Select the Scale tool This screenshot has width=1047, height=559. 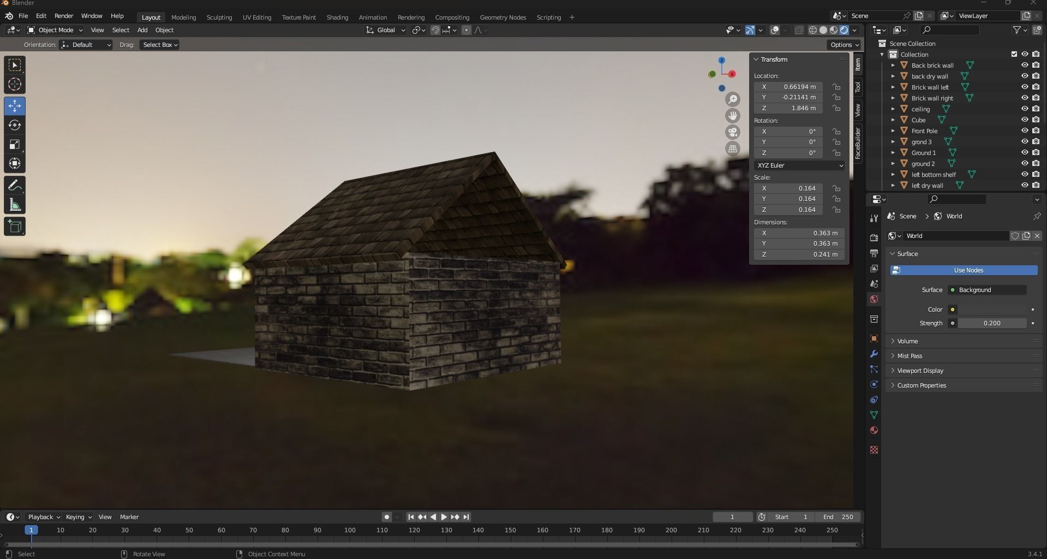pyautogui.click(x=15, y=144)
